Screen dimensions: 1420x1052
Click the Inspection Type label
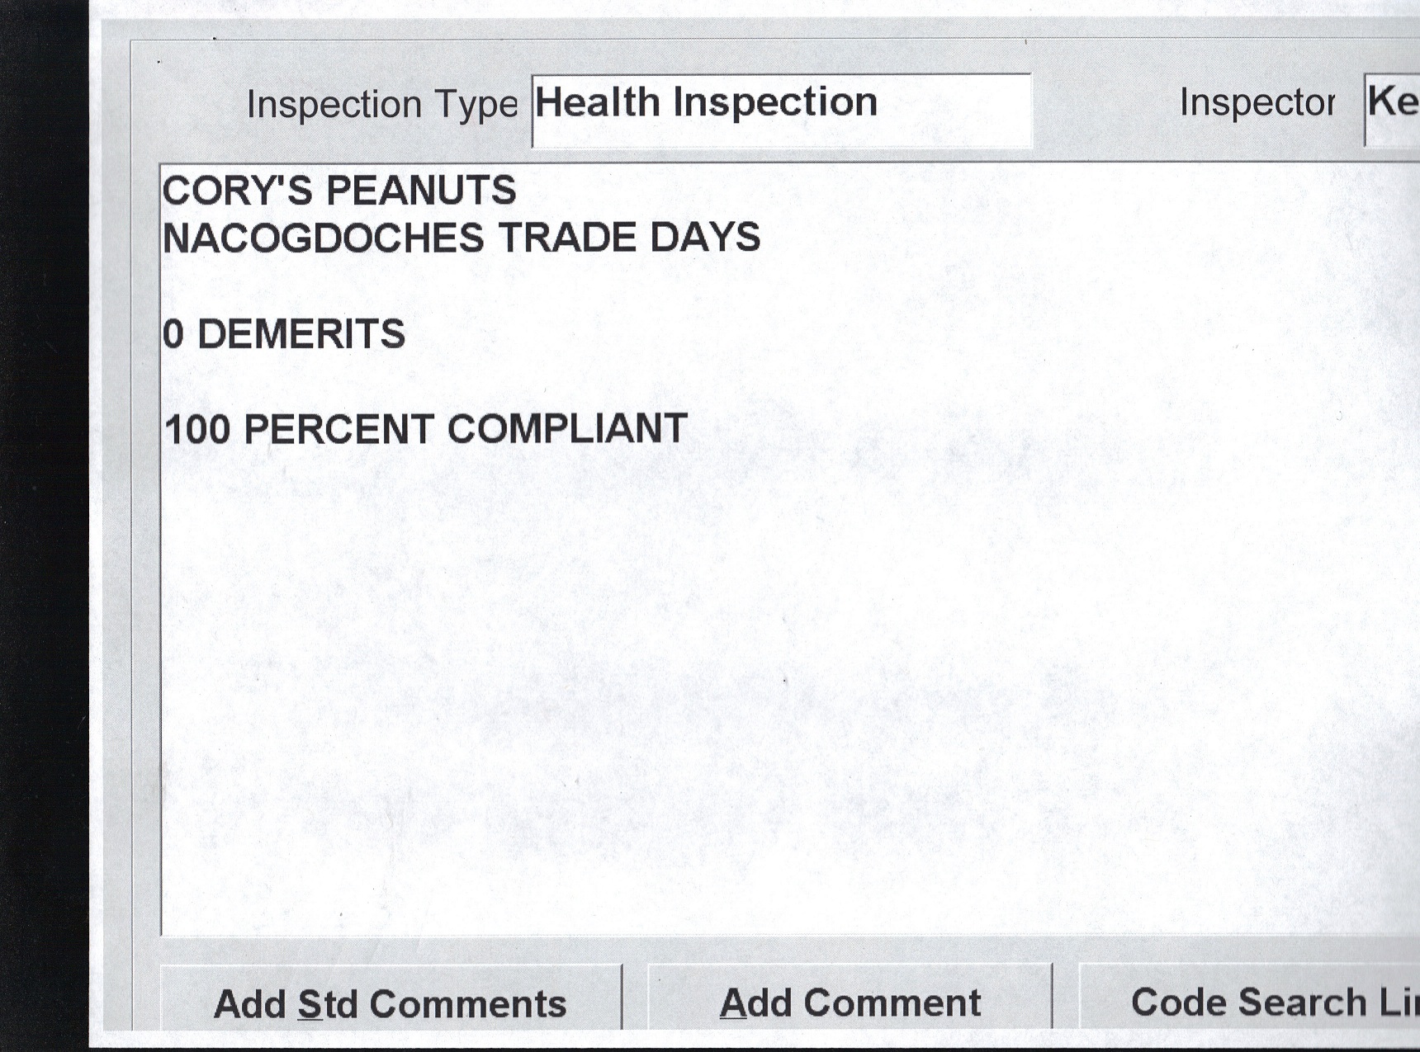(382, 105)
